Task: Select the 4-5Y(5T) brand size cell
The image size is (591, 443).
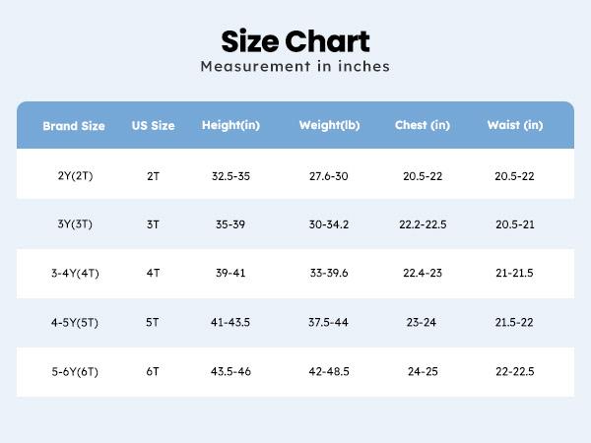Action: [75, 322]
